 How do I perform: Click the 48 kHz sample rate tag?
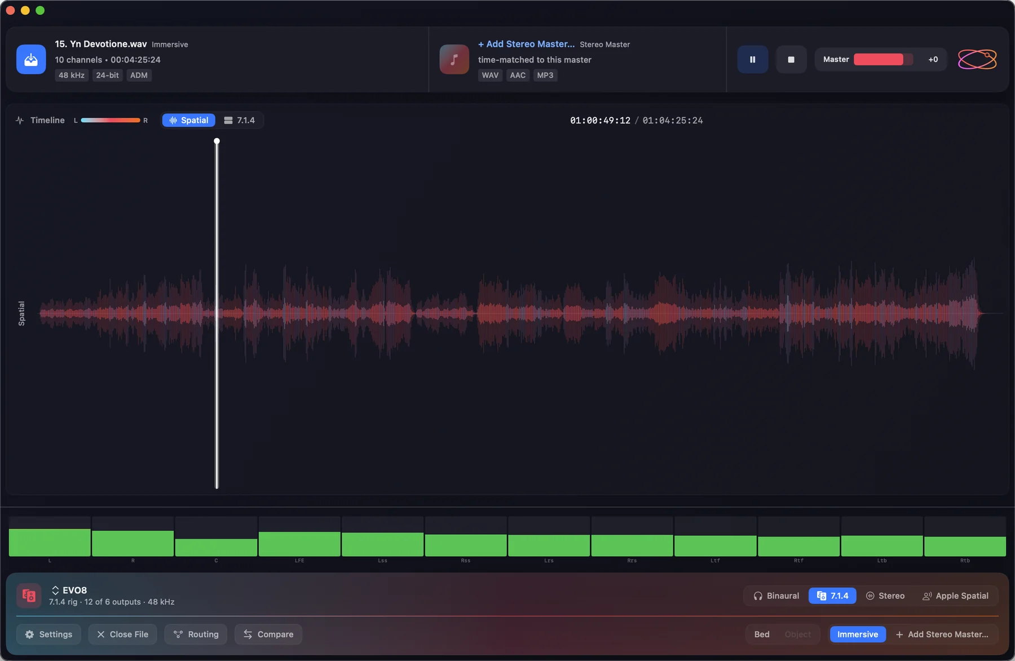[x=72, y=75]
